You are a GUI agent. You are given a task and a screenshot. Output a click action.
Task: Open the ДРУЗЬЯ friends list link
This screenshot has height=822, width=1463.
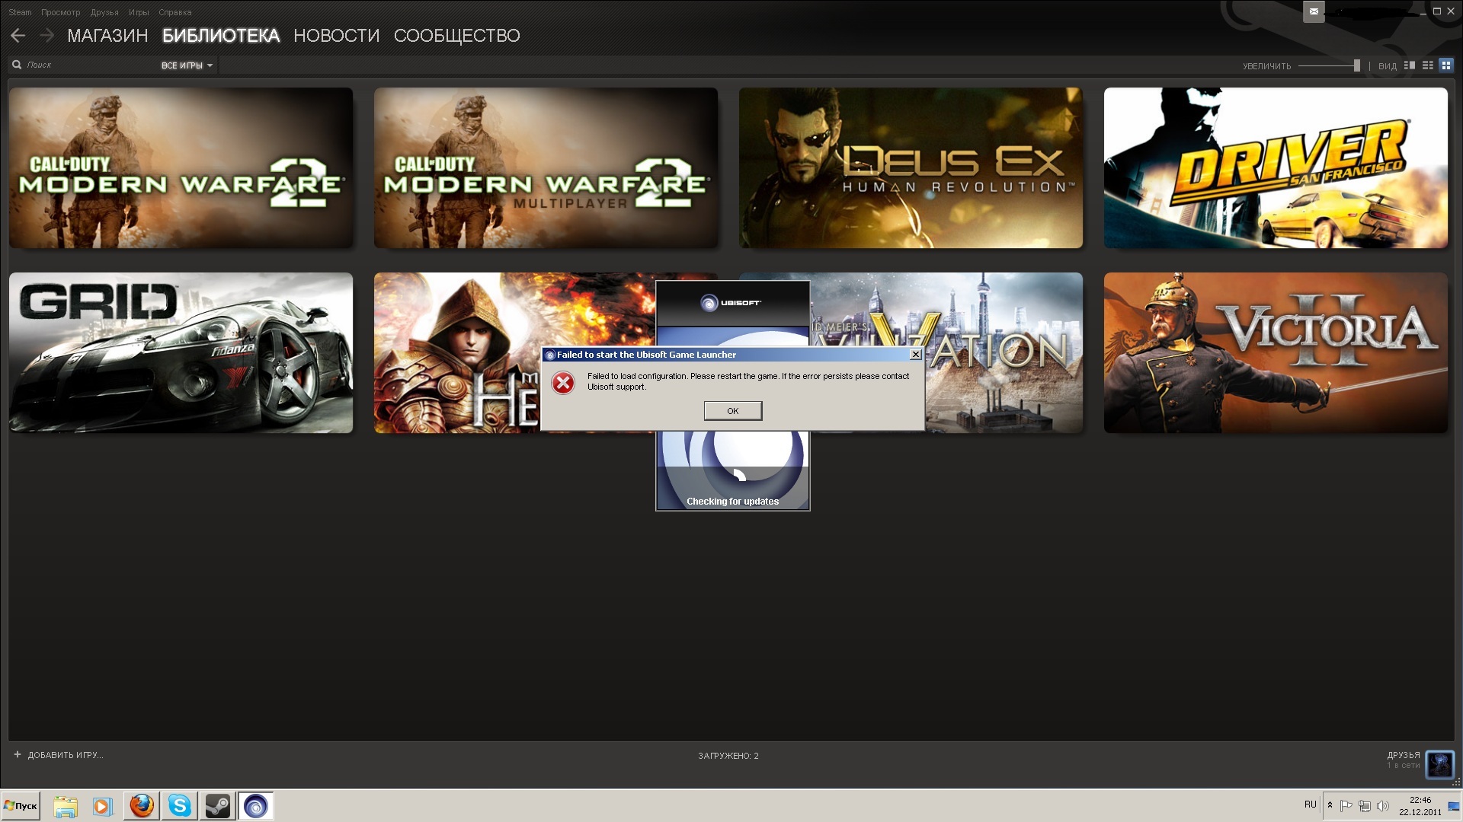point(1404,755)
